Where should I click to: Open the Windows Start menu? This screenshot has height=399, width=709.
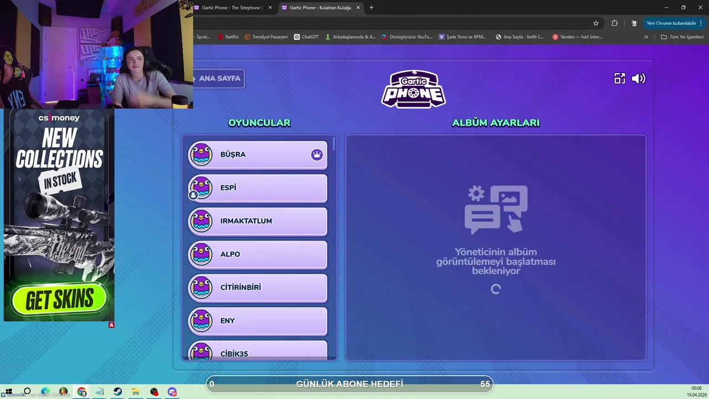tap(9, 392)
